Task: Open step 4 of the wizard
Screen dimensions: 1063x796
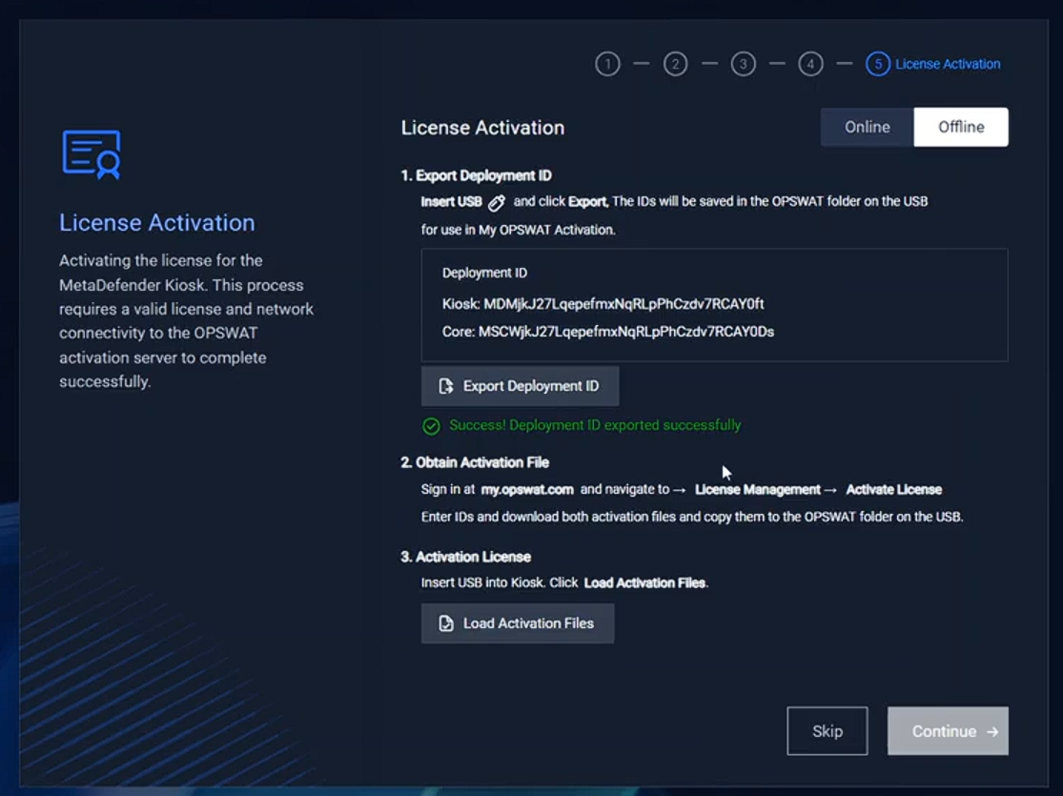Action: click(x=810, y=64)
